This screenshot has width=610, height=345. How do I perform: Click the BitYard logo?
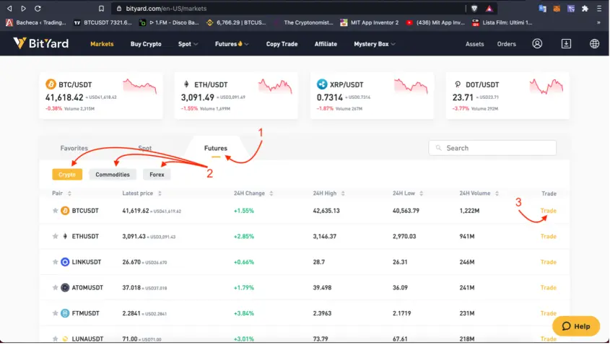41,43
